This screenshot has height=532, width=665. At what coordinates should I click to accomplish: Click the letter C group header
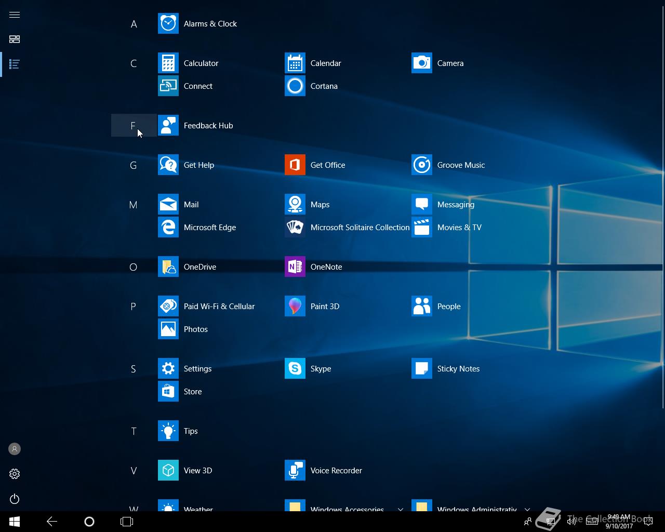click(134, 63)
